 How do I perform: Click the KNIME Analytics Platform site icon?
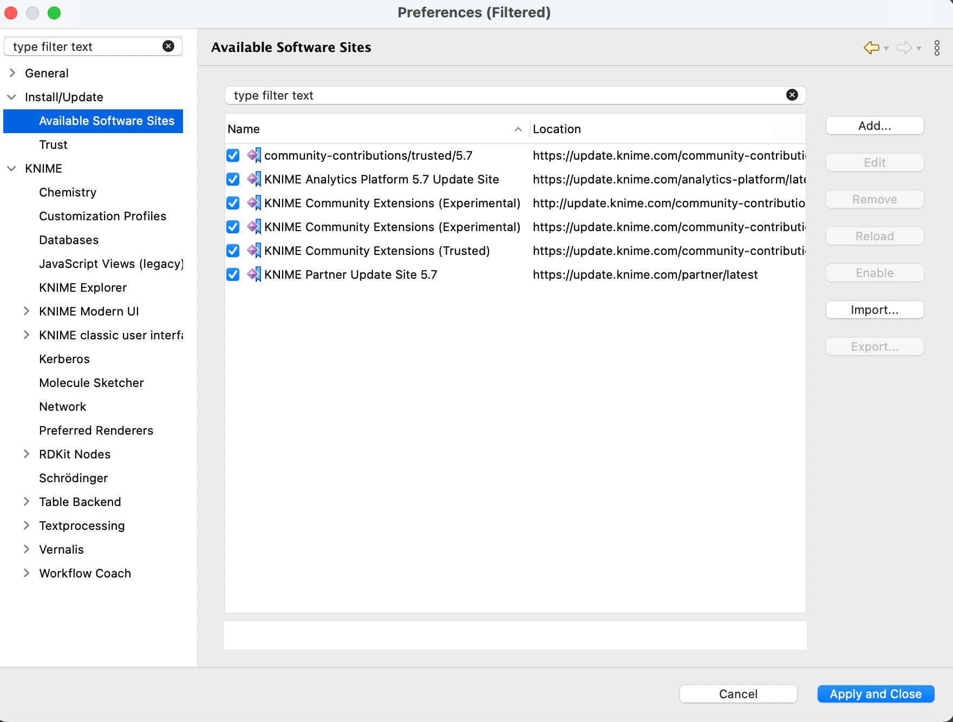[253, 179]
